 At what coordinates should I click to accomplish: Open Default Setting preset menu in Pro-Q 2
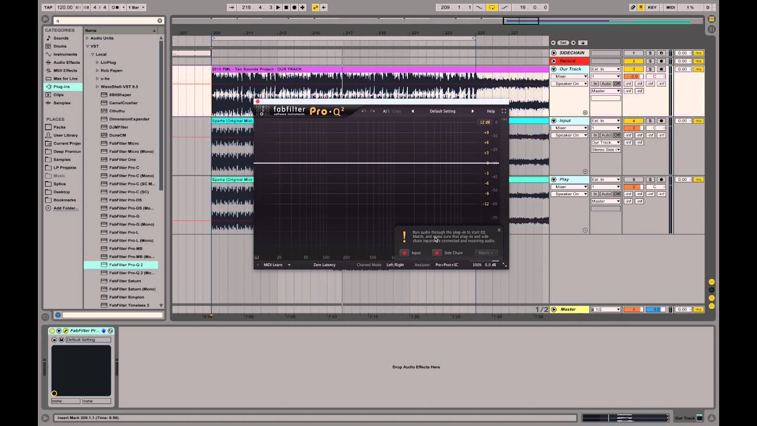coord(442,111)
